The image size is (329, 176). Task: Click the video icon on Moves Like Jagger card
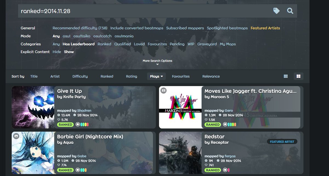click(x=164, y=90)
